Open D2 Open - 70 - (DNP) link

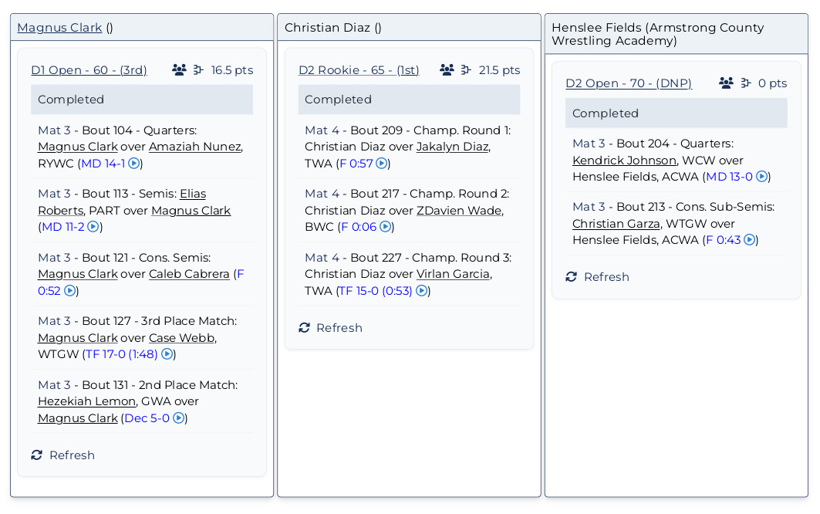(x=628, y=83)
